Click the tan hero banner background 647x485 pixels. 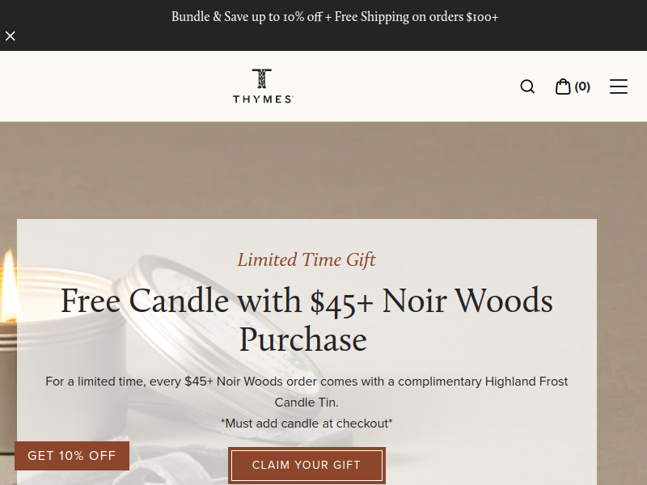[323, 170]
